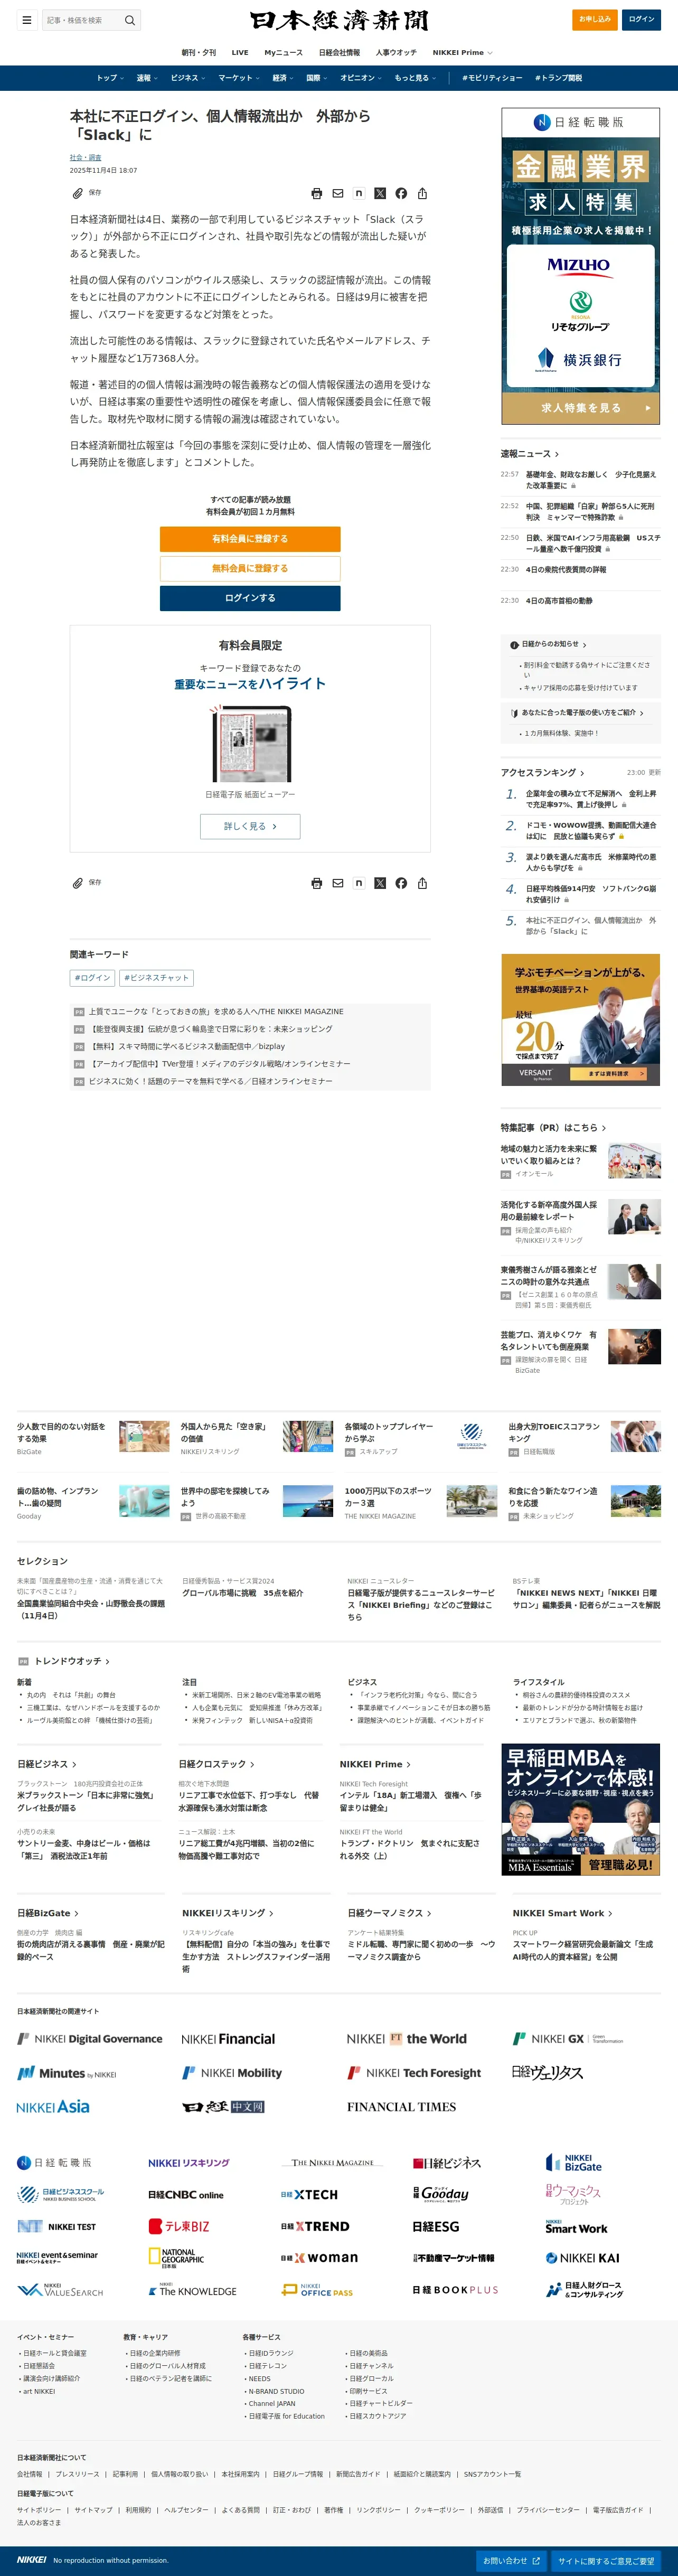Click the blue ログイン header button
Image resolution: width=678 pixels, height=2576 pixels.
[641, 19]
